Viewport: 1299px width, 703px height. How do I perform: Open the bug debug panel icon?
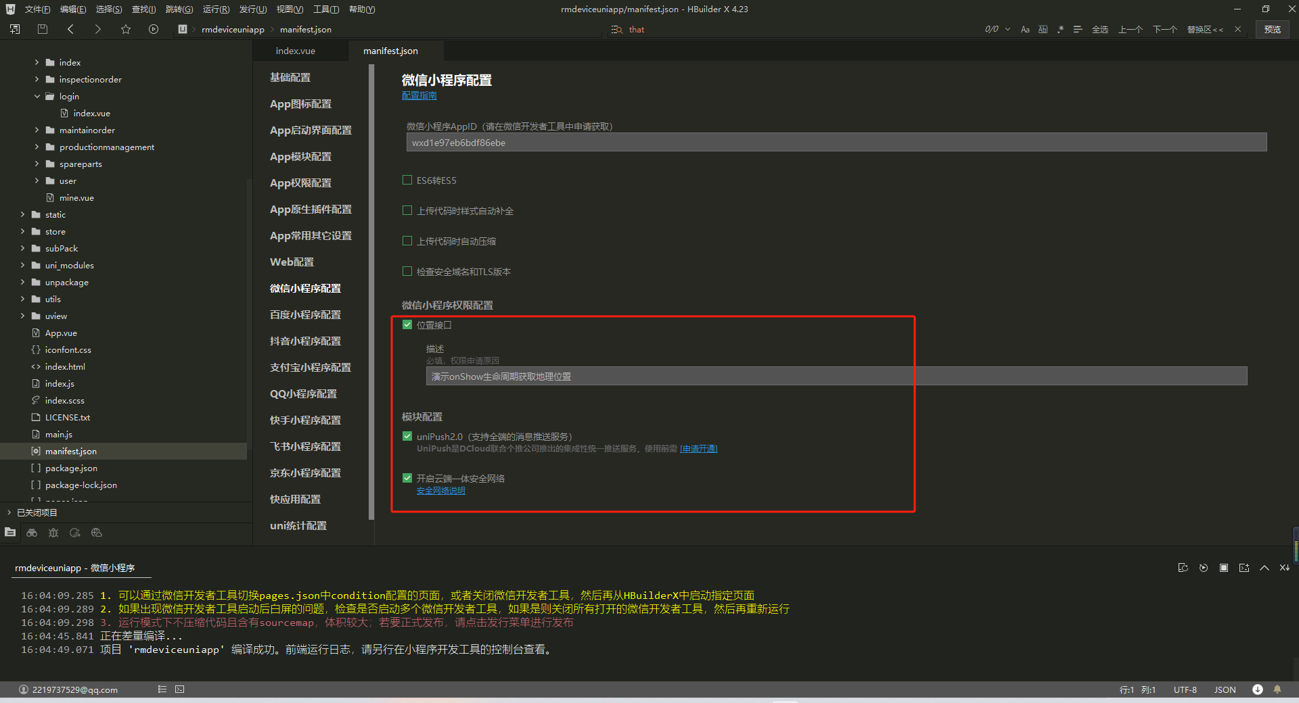53,533
